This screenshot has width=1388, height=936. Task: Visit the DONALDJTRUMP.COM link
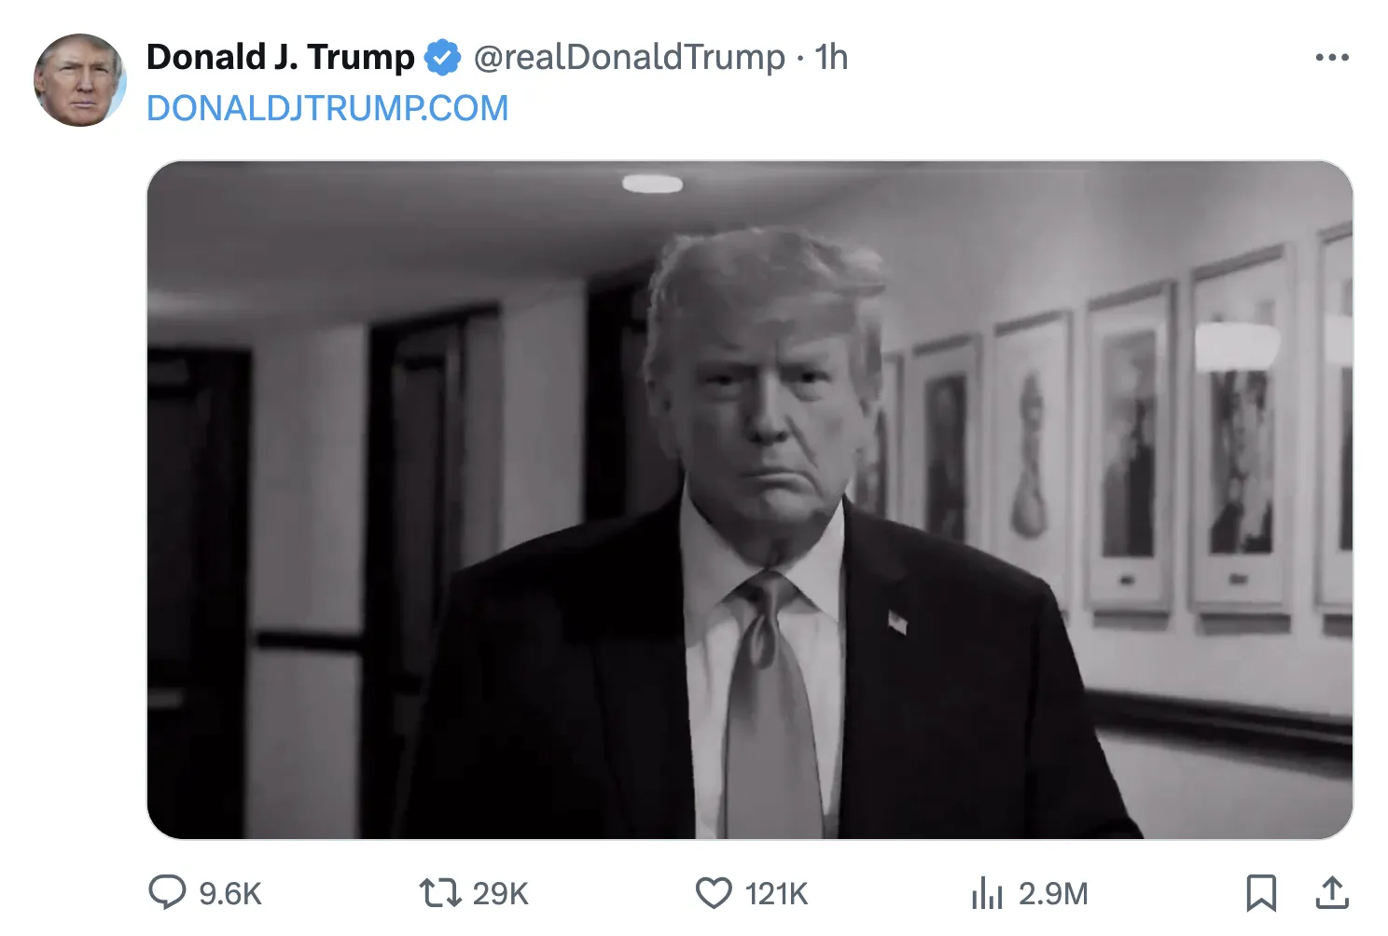[327, 108]
